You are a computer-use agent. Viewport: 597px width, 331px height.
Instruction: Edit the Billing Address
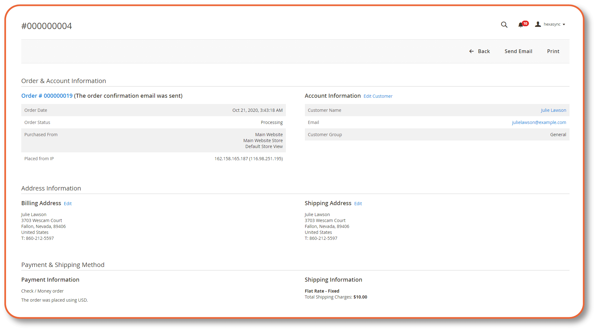[67, 203]
